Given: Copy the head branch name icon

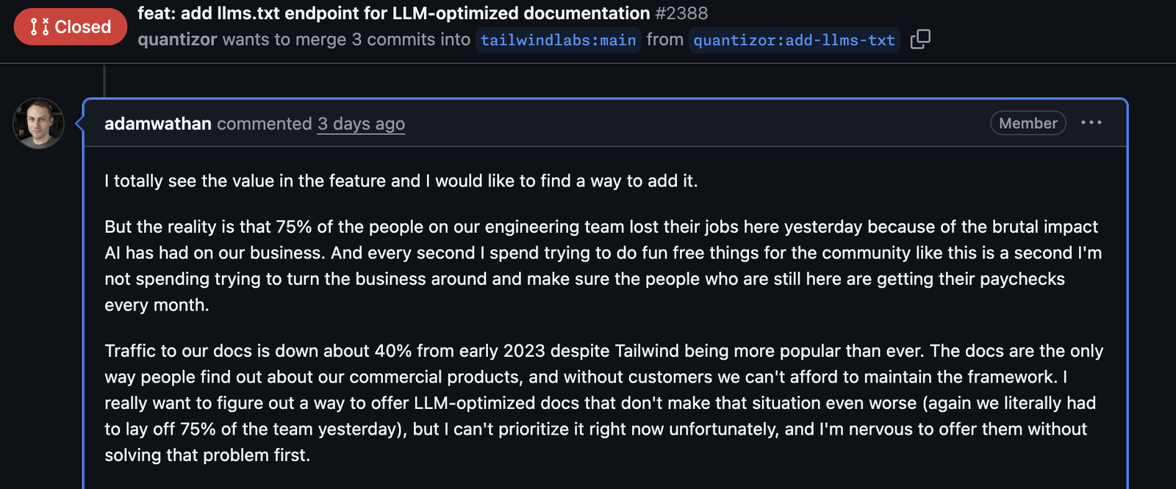Looking at the screenshot, I should click(920, 39).
